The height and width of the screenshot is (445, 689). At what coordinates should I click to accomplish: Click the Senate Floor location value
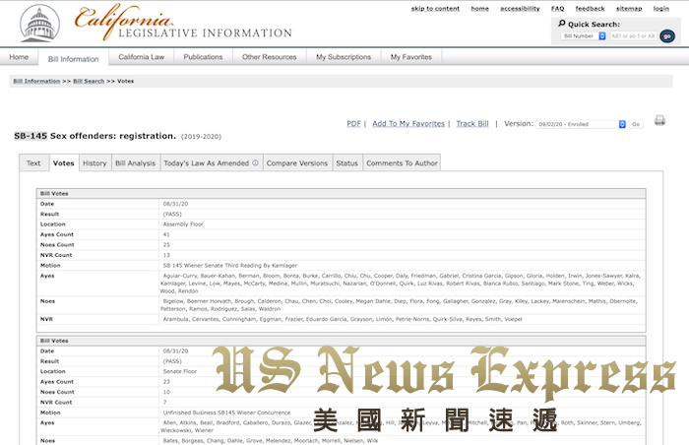180,371
